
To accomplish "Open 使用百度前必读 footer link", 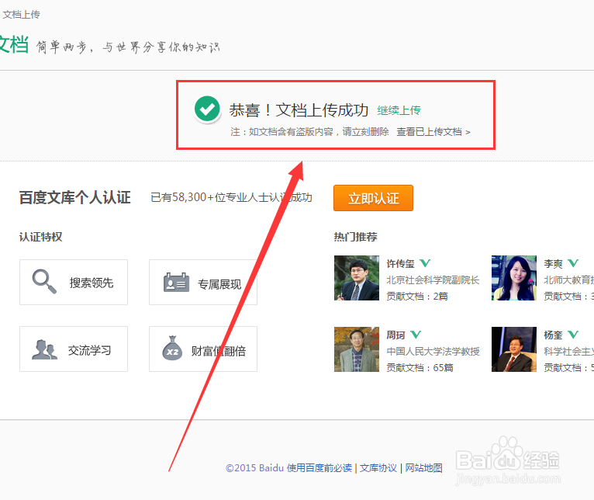I will tap(319, 467).
